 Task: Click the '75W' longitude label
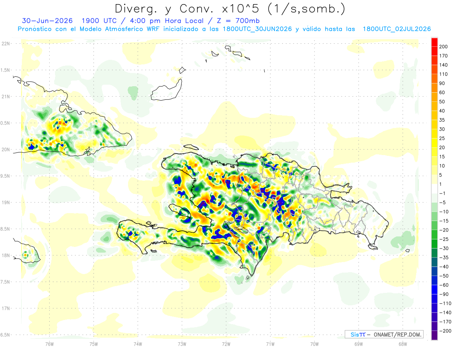click(x=94, y=343)
